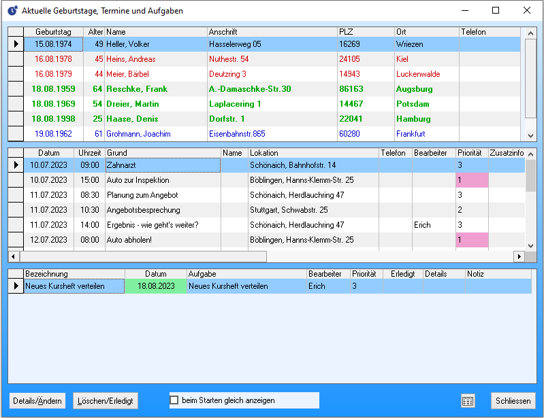544x418 pixels.
Task: Select the pink priority 1 cell for Auto abholen
Action: click(471, 240)
